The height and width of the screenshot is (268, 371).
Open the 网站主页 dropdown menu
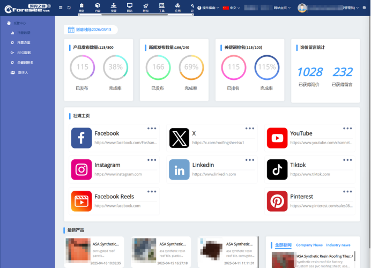coord(282,8)
